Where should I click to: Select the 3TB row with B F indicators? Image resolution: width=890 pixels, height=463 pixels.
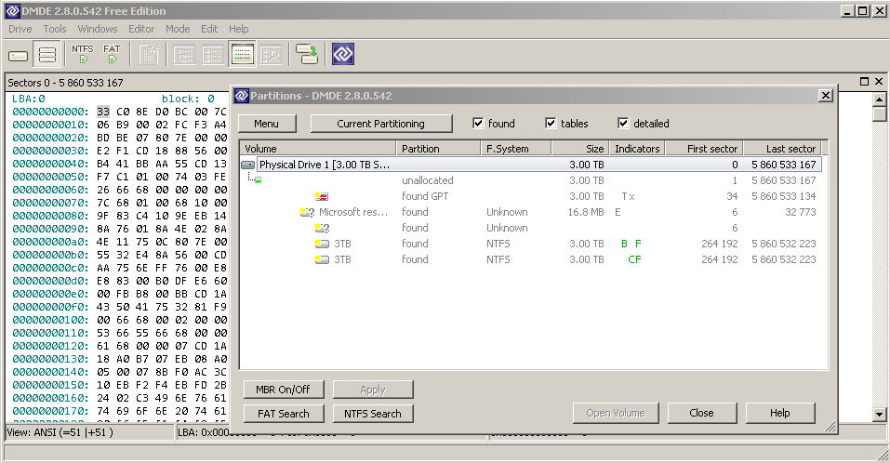pos(531,244)
